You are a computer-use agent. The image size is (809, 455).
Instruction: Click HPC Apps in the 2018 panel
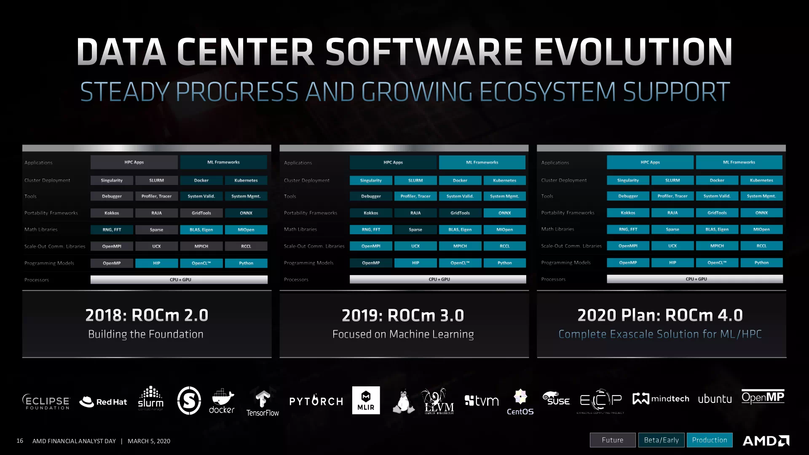(x=134, y=162)
